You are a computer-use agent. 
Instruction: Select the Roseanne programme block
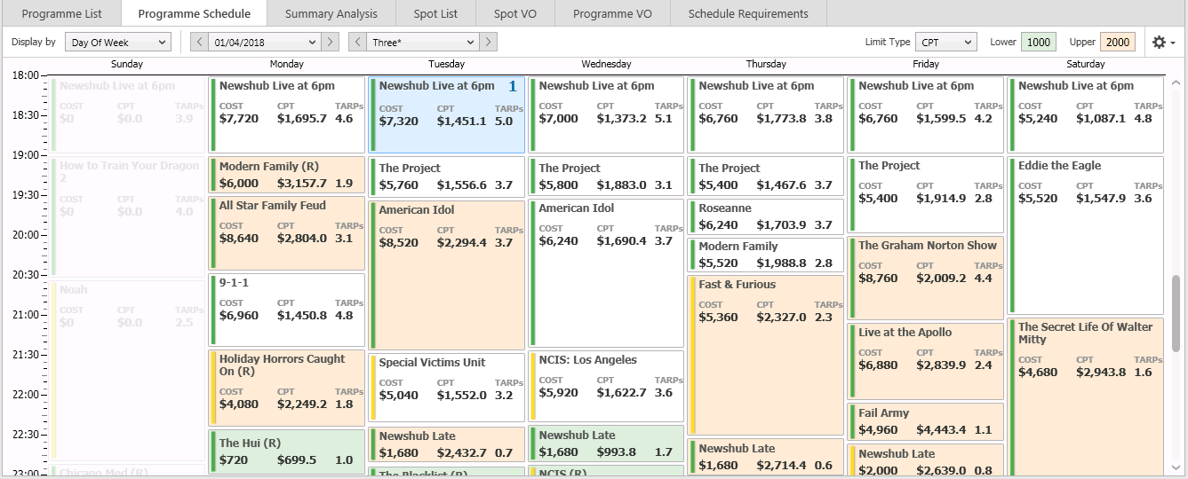click(x=766, y=216)
